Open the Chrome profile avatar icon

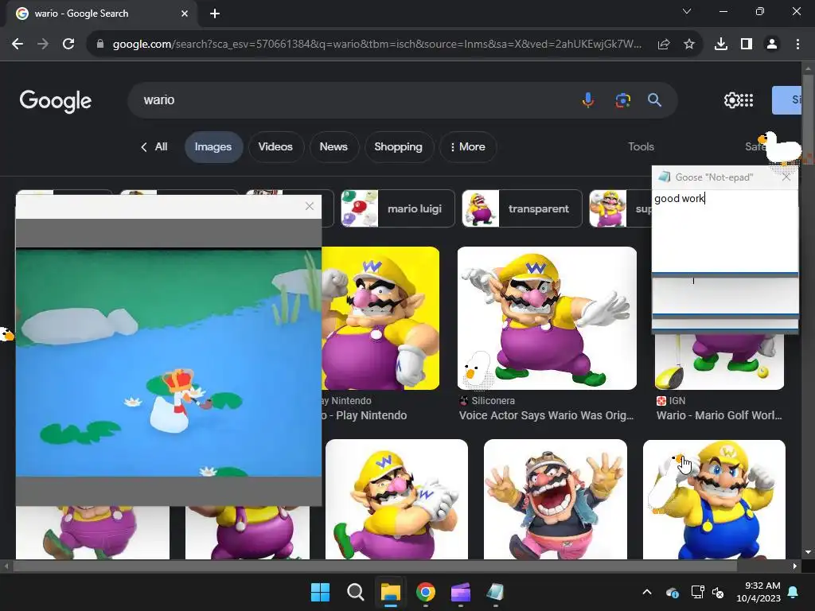tap(772, 45)
